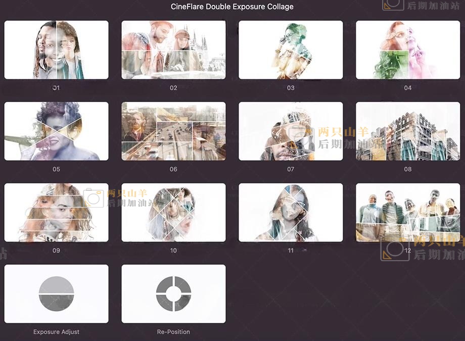Click the "03" label under the thumbnail
Viewport: 465px width, 341px height.
291,88
